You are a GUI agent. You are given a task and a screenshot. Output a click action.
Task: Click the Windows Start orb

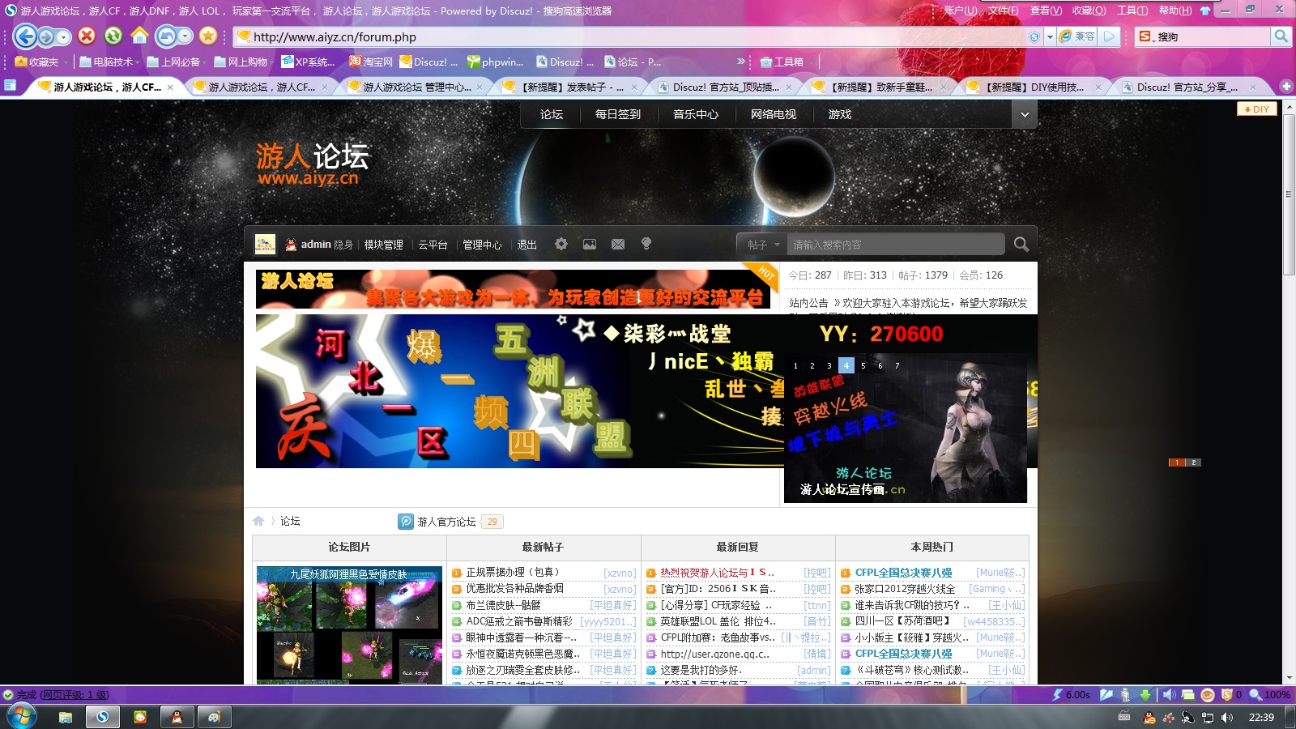pos(21,716)
